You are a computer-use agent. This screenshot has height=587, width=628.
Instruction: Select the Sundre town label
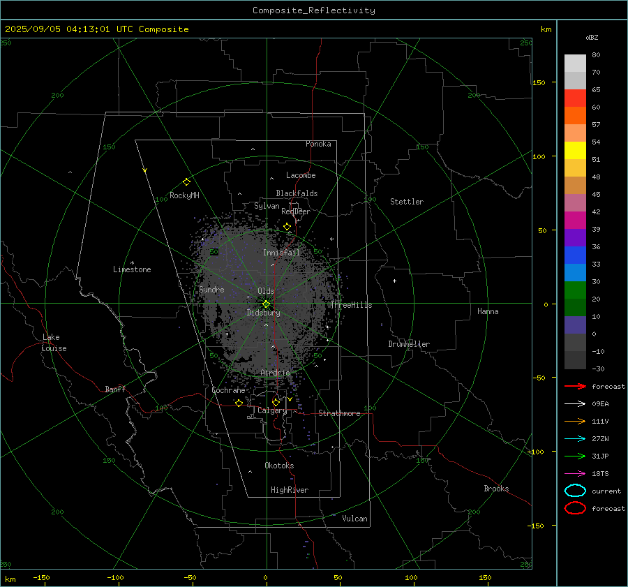pos(211,290)
